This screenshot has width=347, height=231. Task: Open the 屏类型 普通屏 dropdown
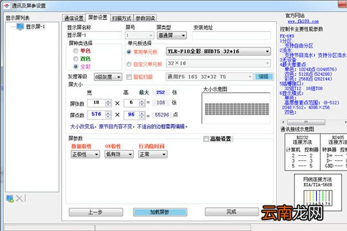click(172, 35)
